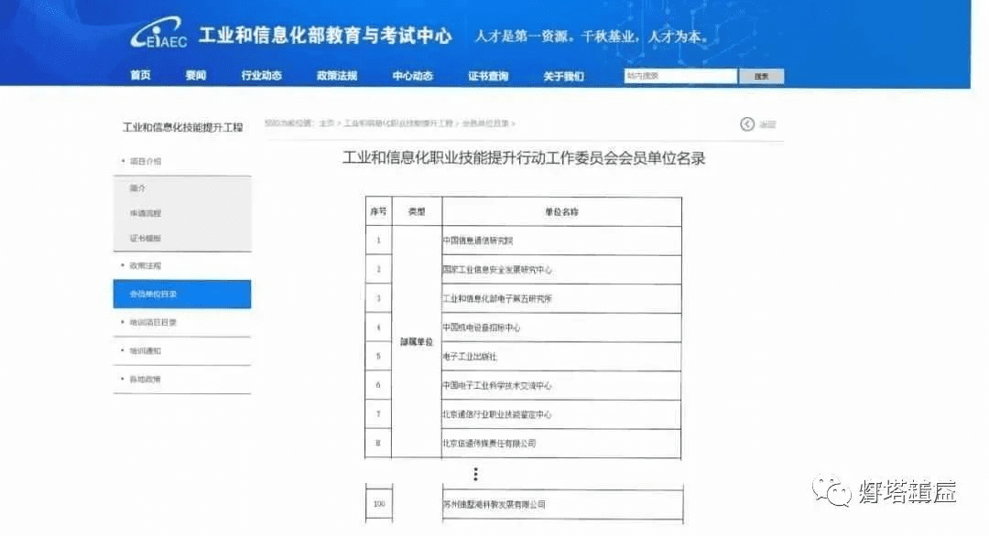Expand the 项目介绍 sidebar section
This screenshot has width=989, height=536.
pyautogui.click(x=145, y=161)
